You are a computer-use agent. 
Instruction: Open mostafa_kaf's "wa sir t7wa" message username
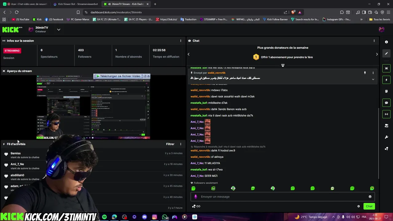199,169
